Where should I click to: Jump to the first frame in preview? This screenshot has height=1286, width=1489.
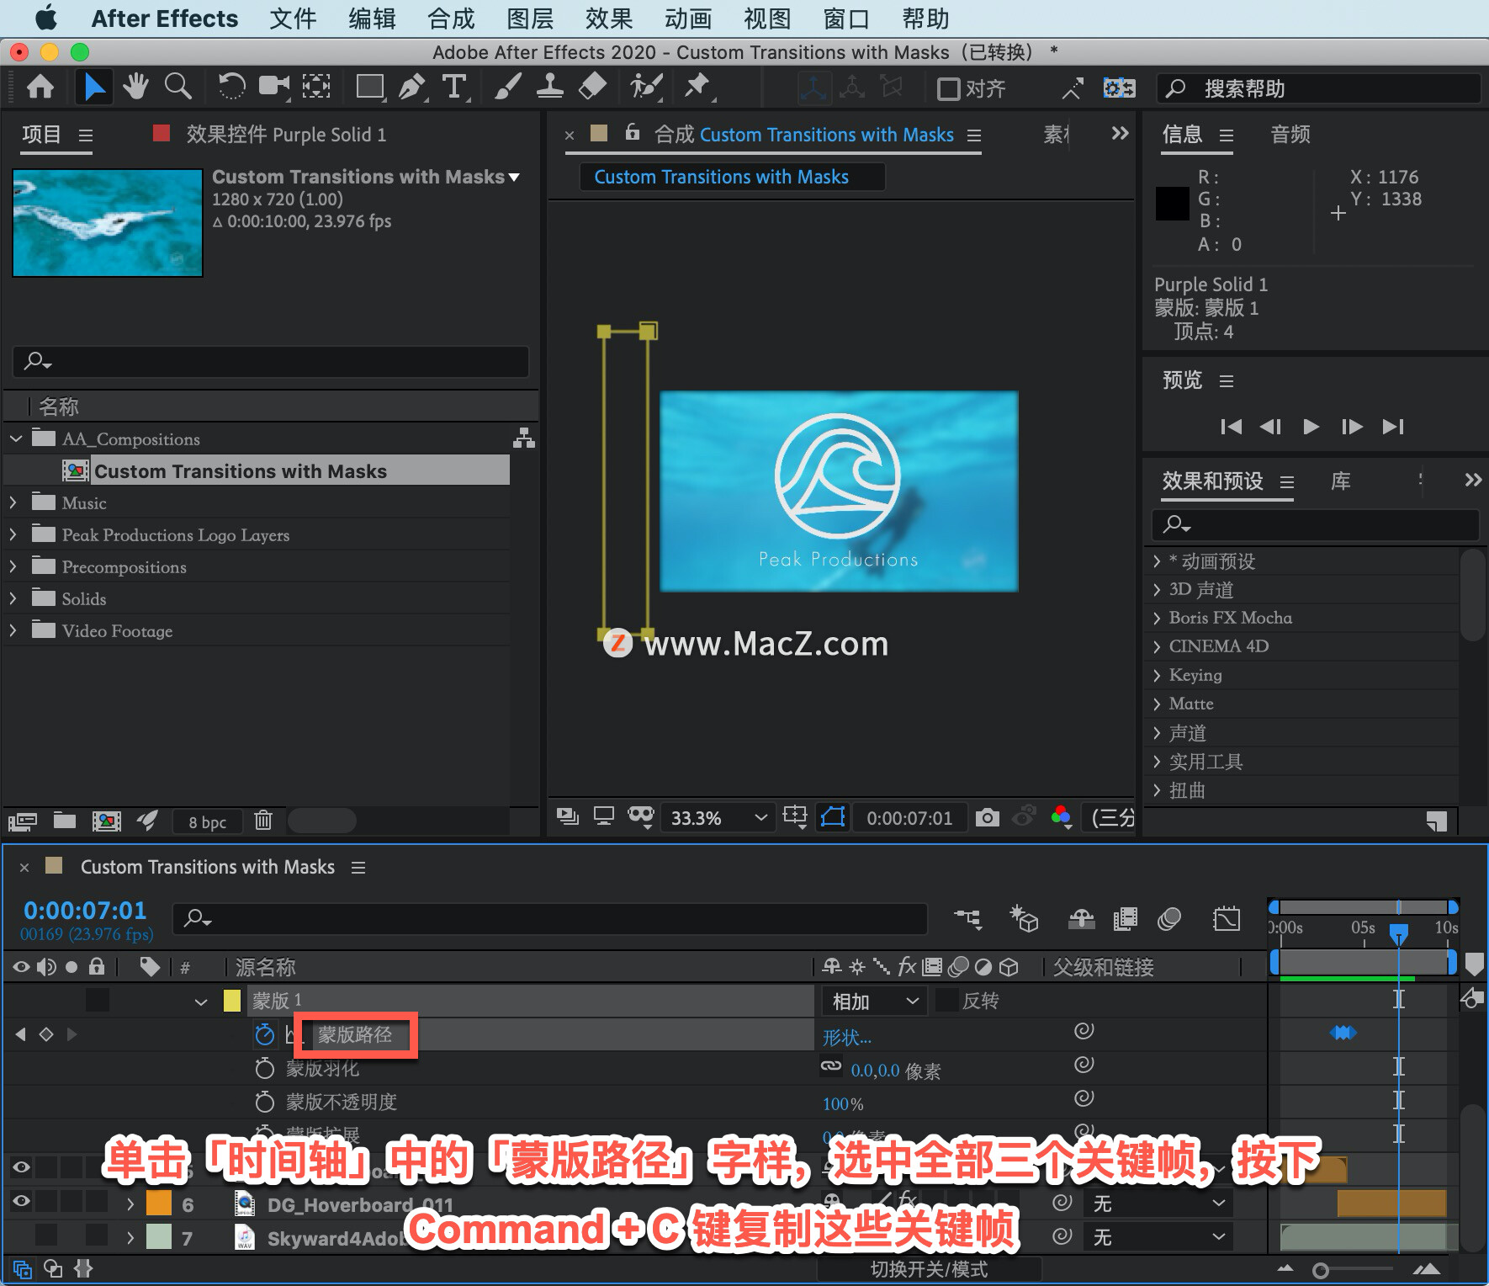[x=1231, y=427]
